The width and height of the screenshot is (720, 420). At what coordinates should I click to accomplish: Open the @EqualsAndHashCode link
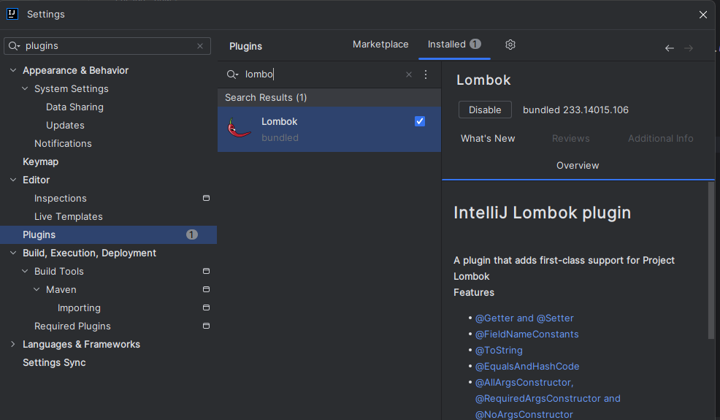pos(527,366)
